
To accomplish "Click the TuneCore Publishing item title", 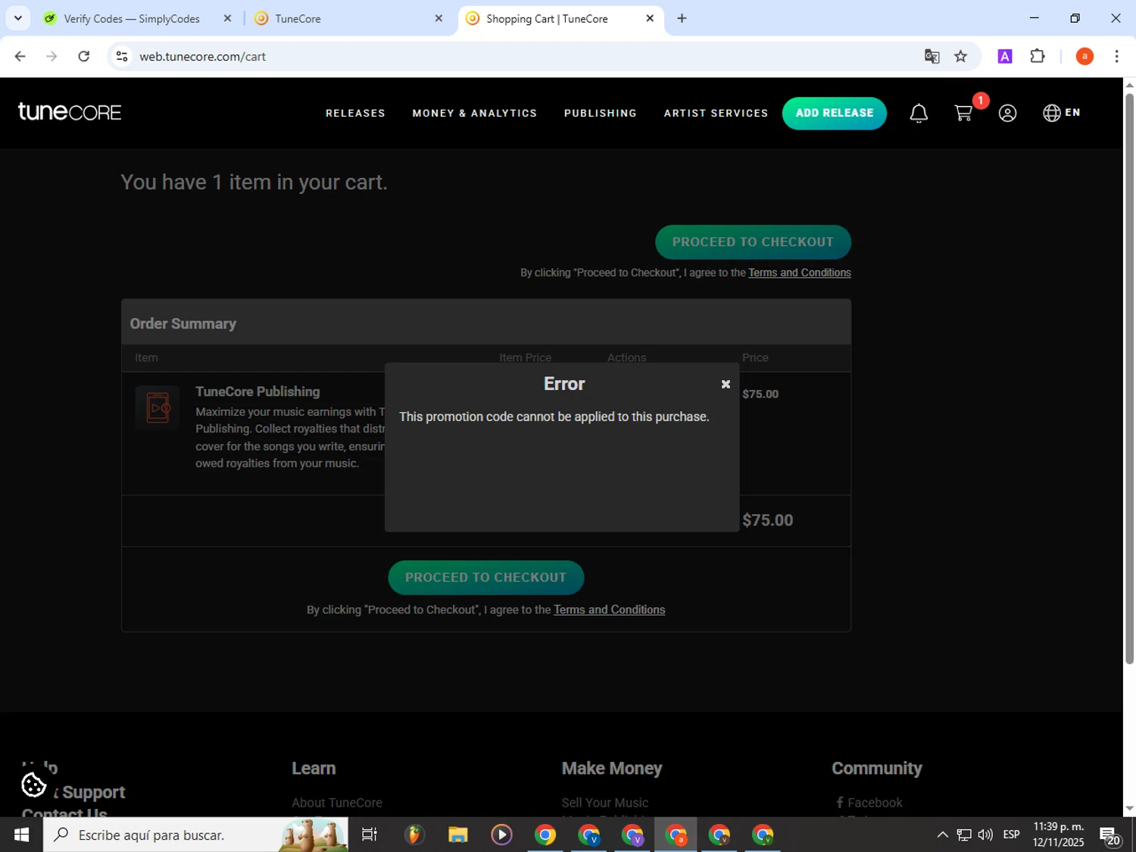I will click(x=257, y=392).
